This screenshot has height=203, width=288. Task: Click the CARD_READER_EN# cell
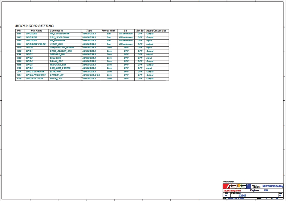(x=61, y=51)
